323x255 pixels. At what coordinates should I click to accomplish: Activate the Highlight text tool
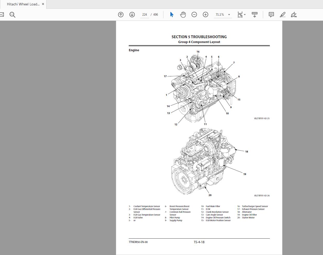[x=282, y=15]
